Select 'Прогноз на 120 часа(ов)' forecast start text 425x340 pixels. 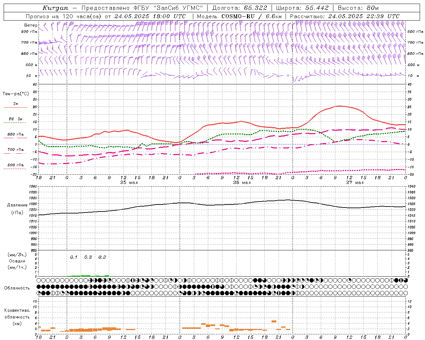coord(64,16)
